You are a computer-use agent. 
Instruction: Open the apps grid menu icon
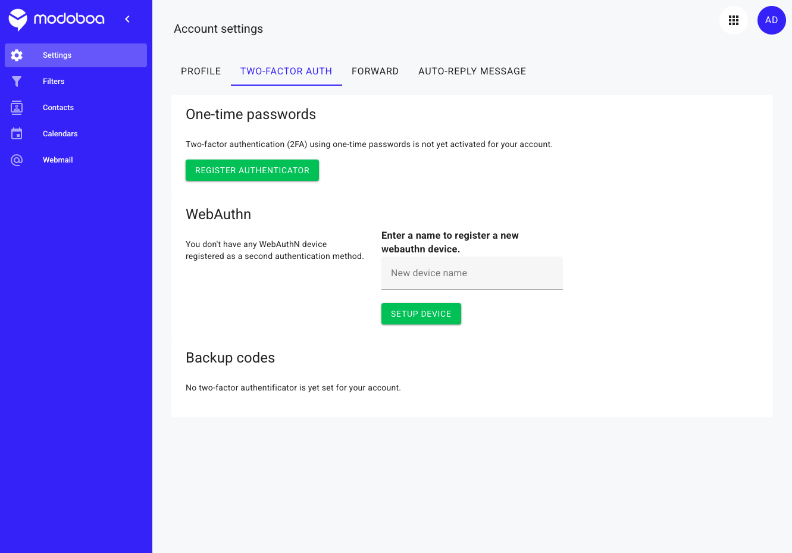(734, 20)
